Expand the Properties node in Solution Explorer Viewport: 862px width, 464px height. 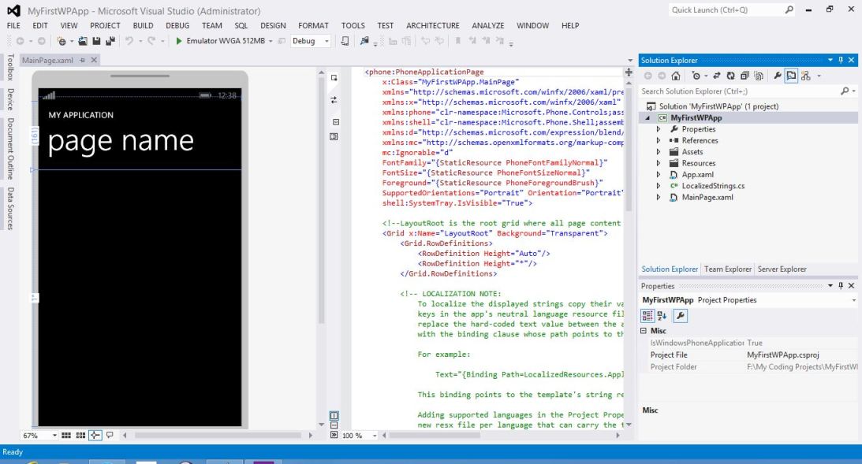(659, 129)
